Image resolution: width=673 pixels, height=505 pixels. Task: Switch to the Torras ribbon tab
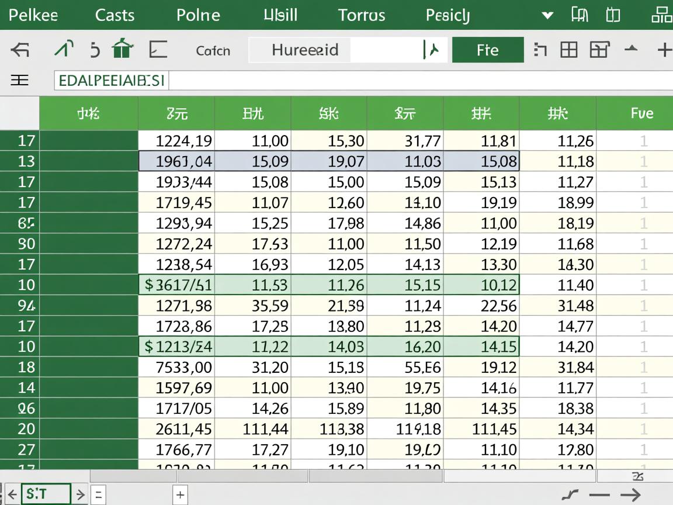click(362, 15)
